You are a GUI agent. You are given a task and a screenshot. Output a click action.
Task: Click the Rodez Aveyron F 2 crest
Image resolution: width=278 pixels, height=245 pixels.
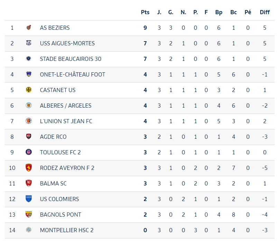[29, 167]
